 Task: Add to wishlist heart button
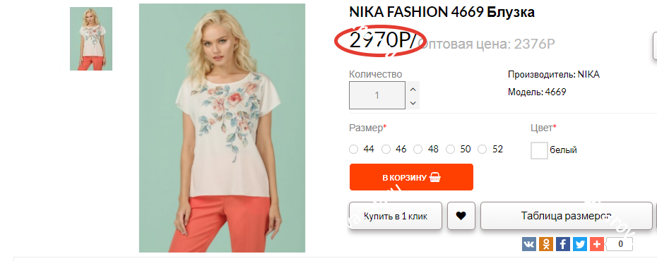(461, 216)
